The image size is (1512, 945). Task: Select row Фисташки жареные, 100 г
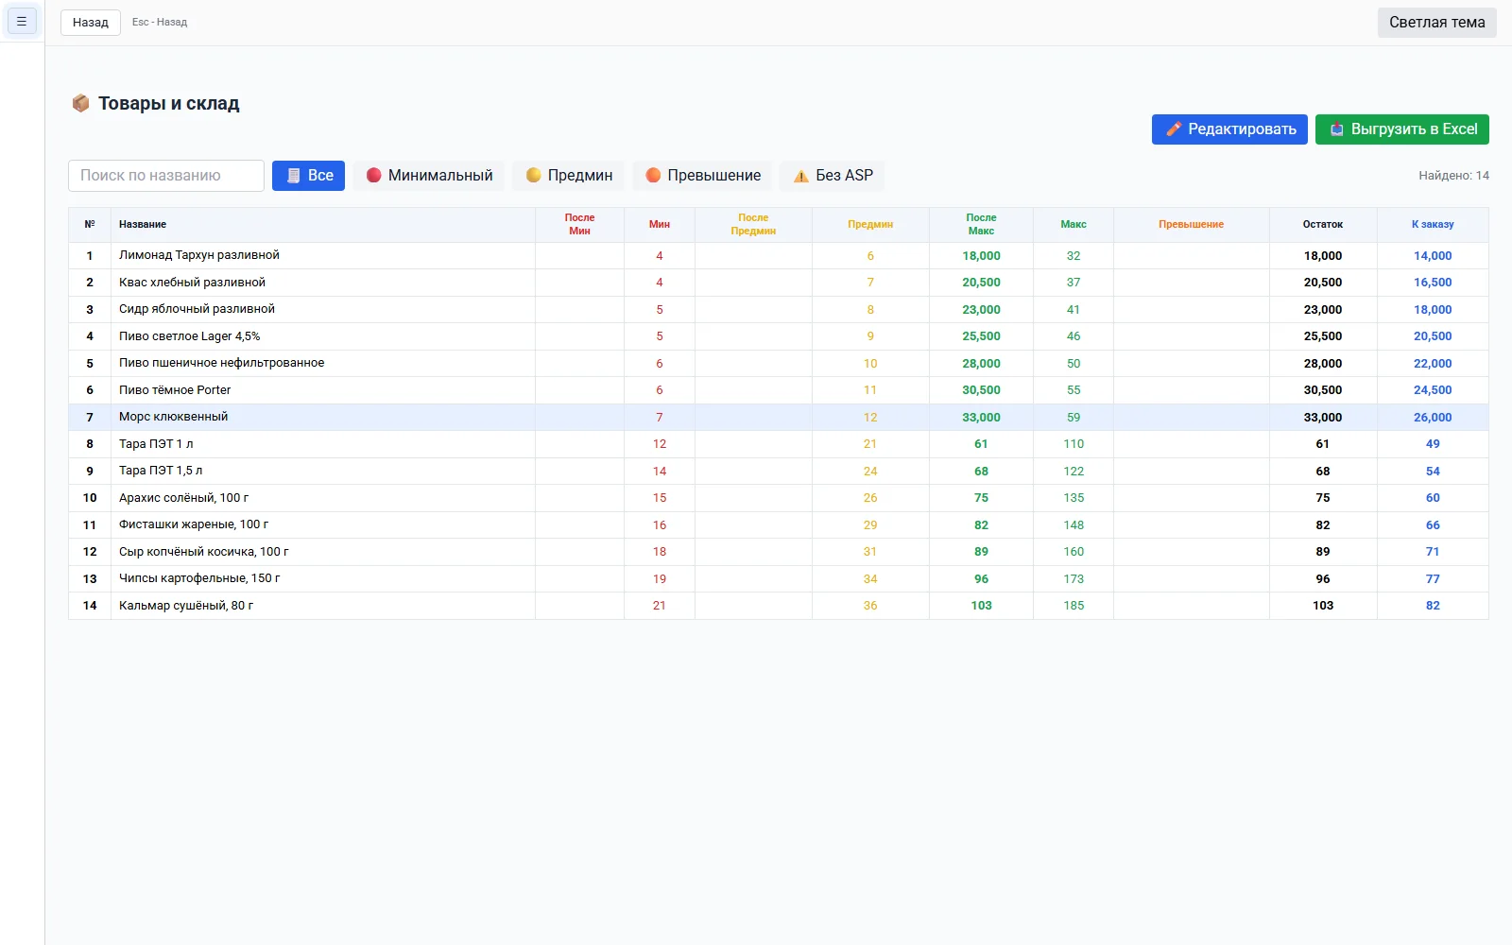click(x=778, y=525)
